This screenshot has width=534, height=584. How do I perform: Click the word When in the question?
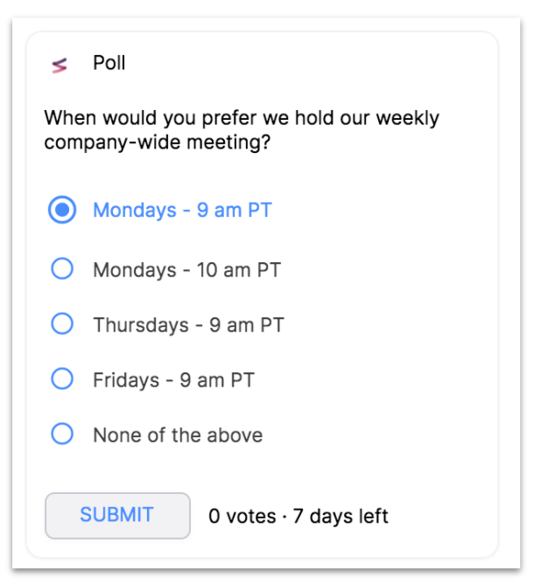coord(71,118)
